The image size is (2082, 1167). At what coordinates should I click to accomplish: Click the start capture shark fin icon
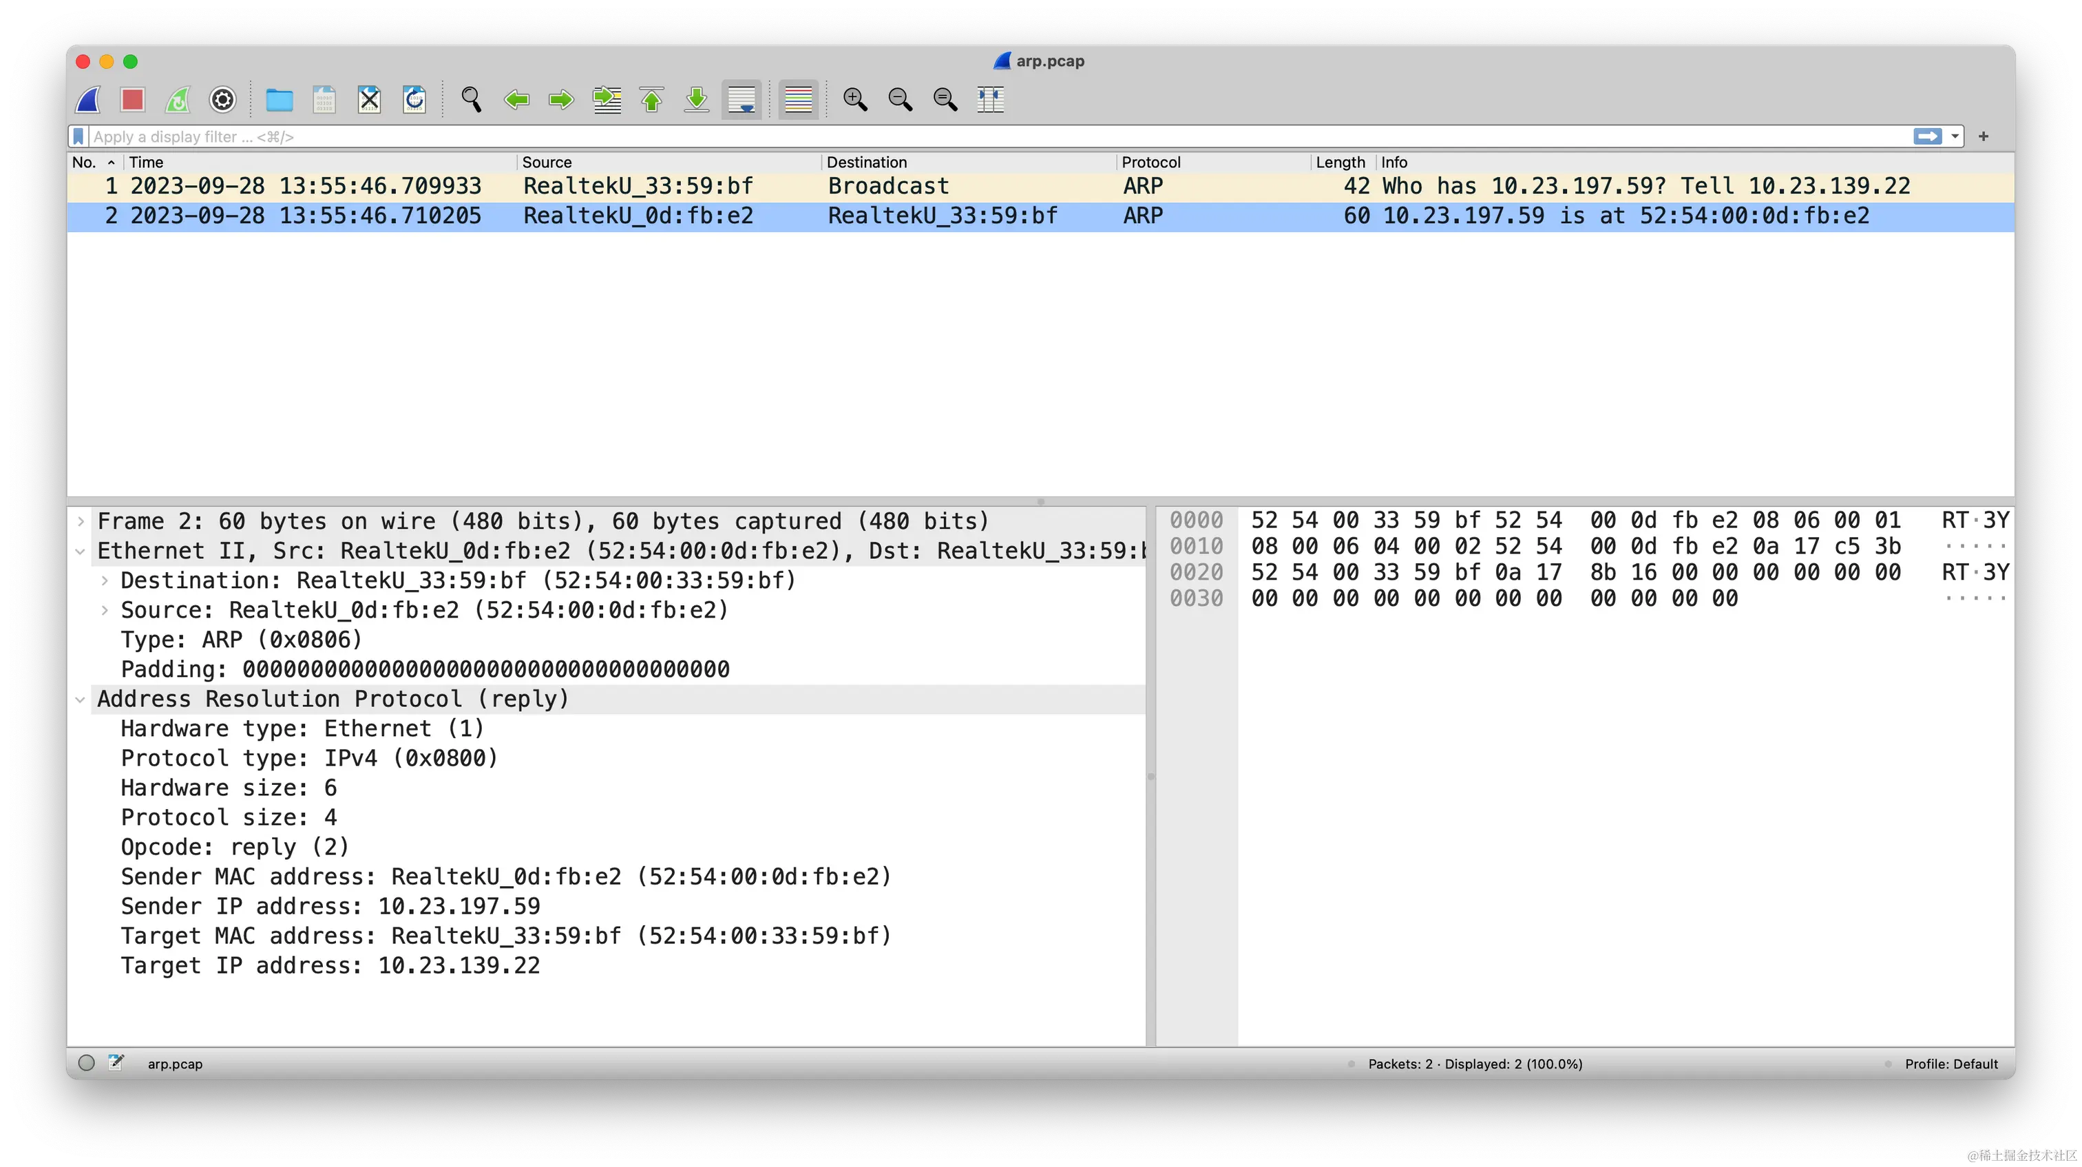coord(88,101)
